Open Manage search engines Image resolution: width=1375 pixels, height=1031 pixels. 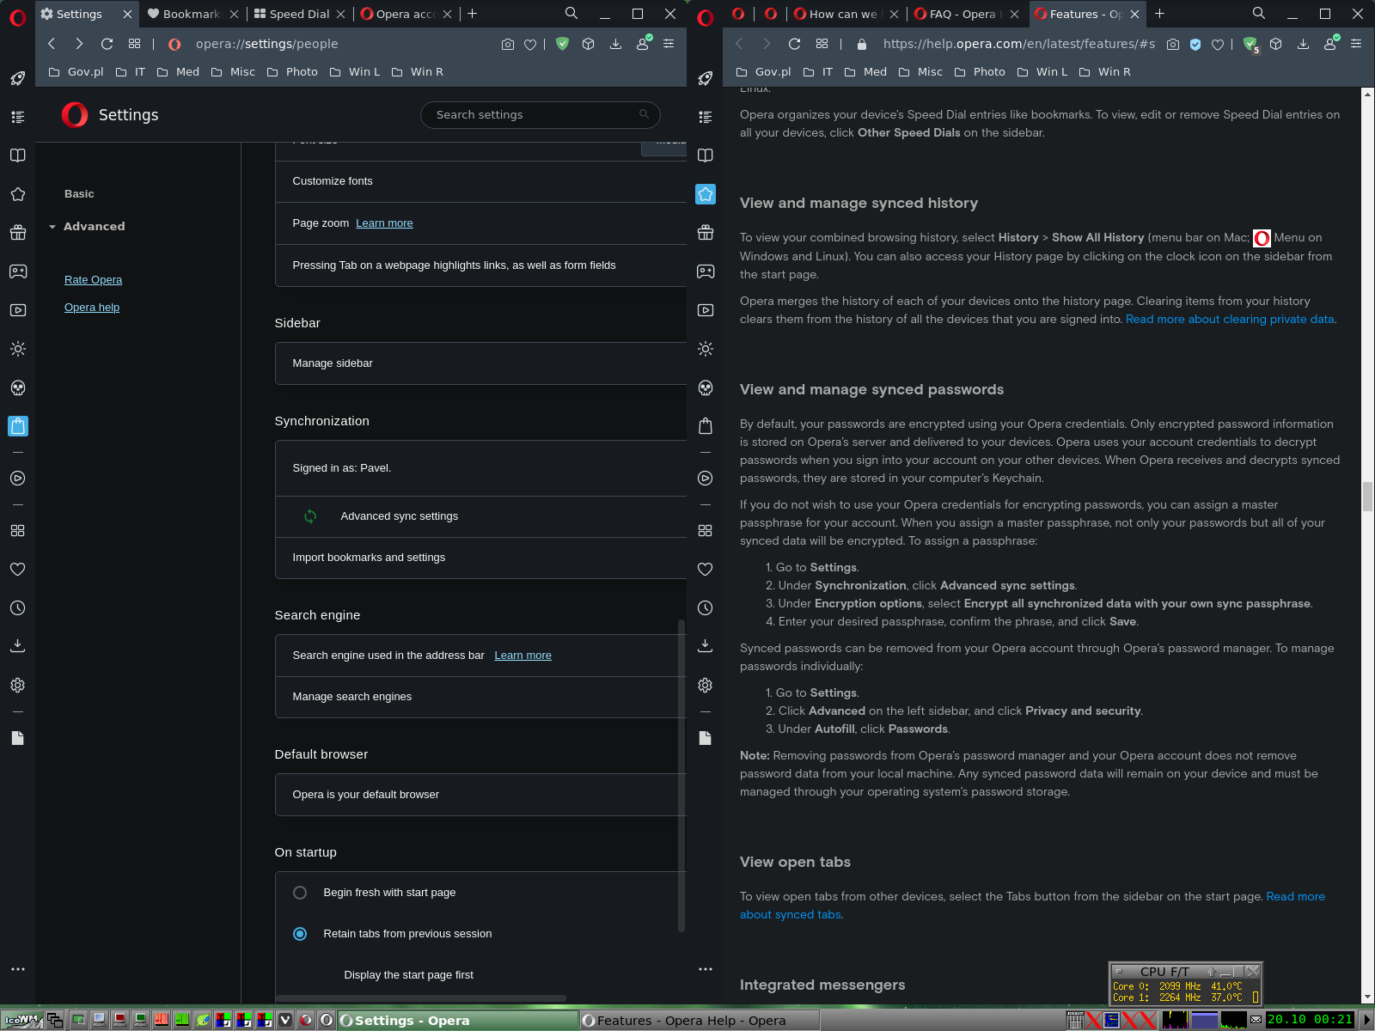pyautogui.click(x=480, y=697)
